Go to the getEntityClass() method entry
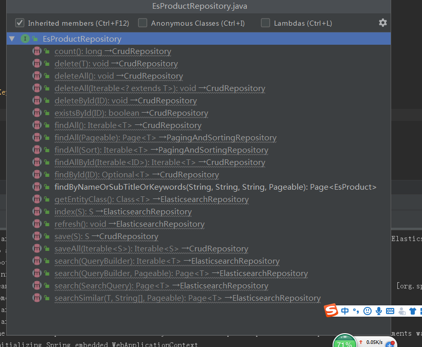This screenshot has height=347, width=422. pyautogui.click(x=151, y=199)
